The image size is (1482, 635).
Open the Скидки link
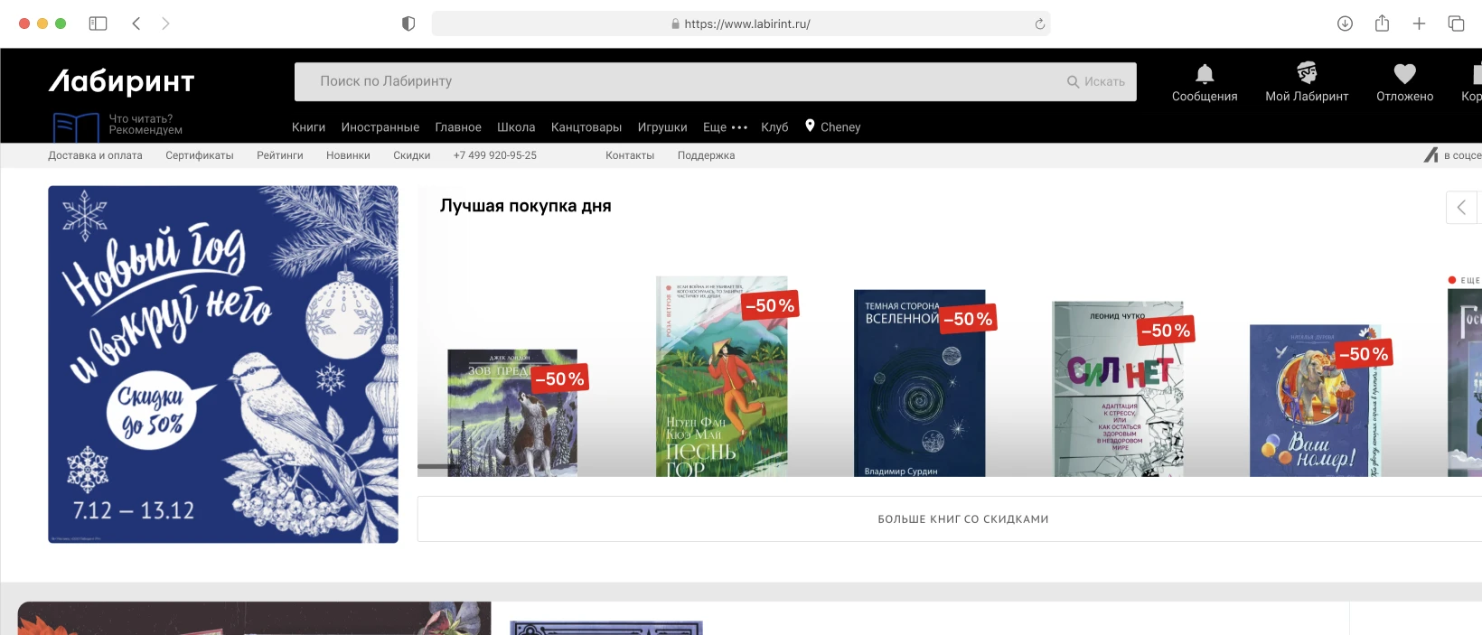click(x=411, y=155)
